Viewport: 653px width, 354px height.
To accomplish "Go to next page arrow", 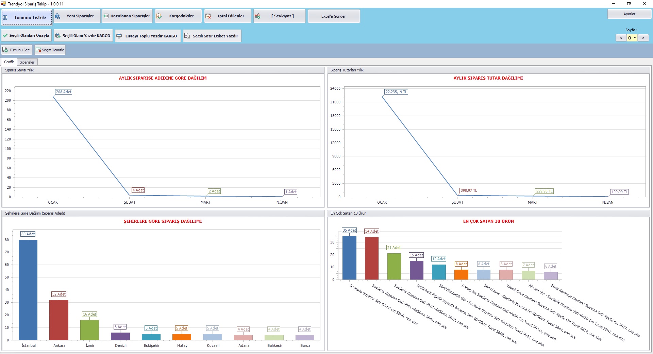I will click(x=643, y=38).
